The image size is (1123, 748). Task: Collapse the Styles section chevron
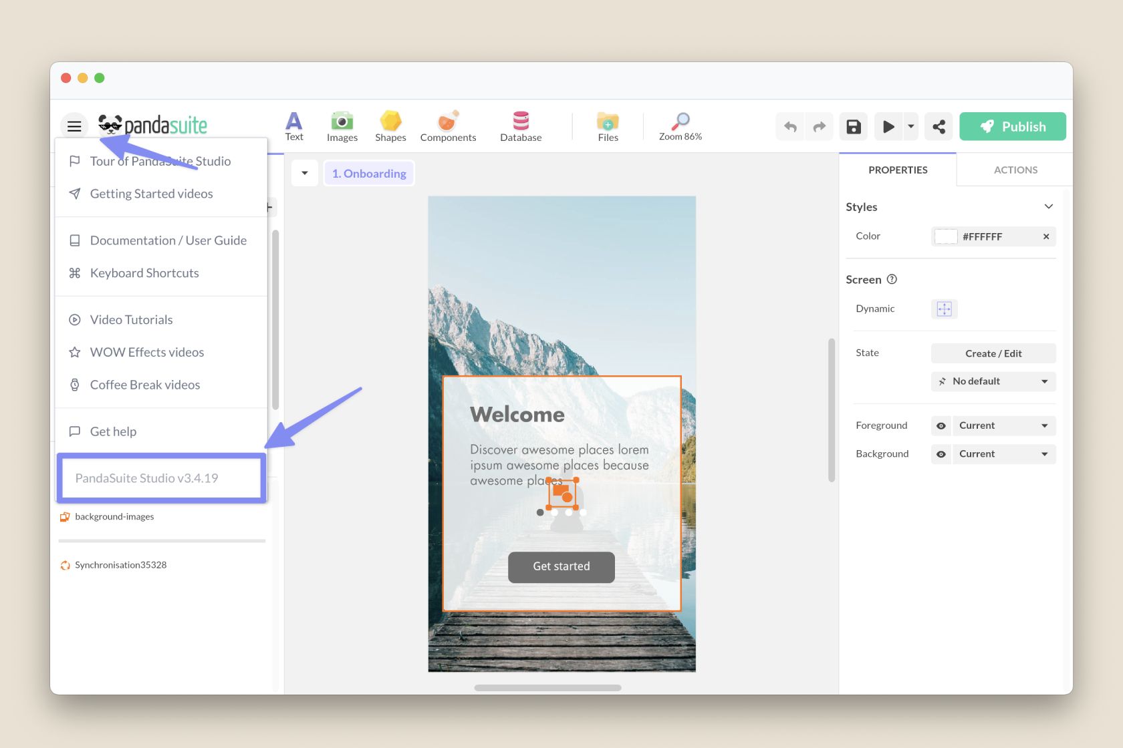(x=1048, y=207)
